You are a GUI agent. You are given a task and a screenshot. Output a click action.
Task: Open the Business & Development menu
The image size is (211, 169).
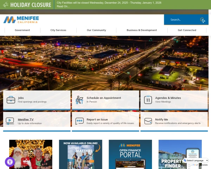pyautogui.click(x=142, y=30)
